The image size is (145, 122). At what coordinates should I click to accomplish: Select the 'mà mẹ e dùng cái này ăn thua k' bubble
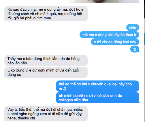(109, 35)
